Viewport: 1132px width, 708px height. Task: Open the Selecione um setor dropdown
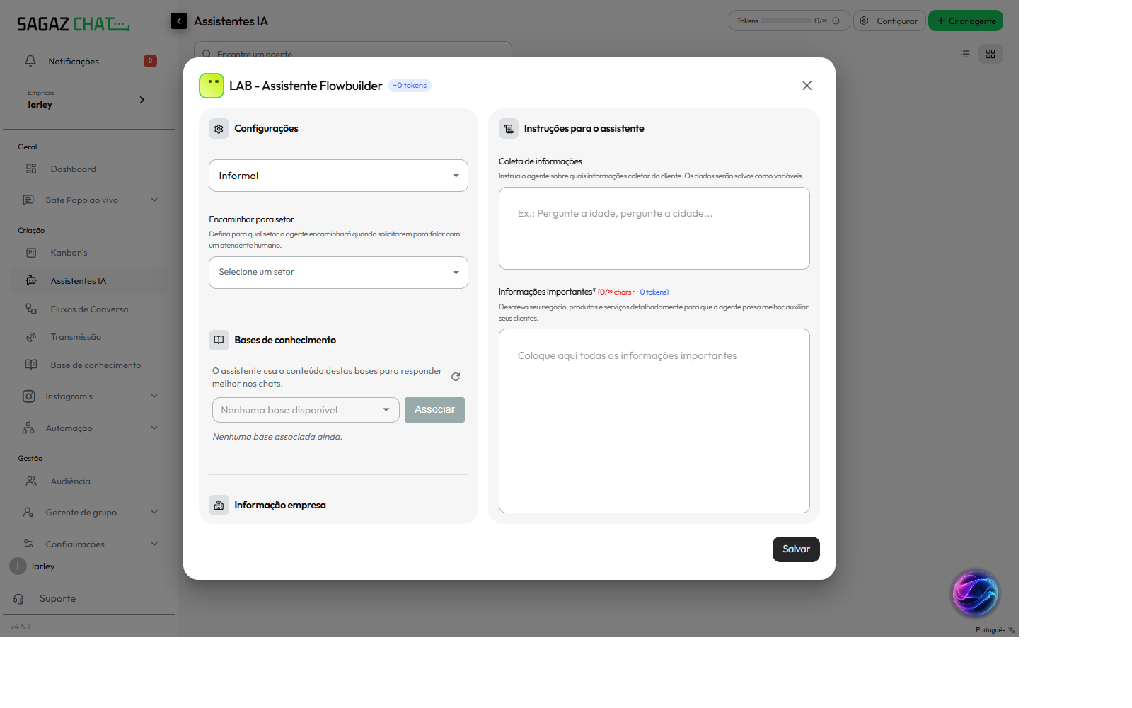pos(338,273)
